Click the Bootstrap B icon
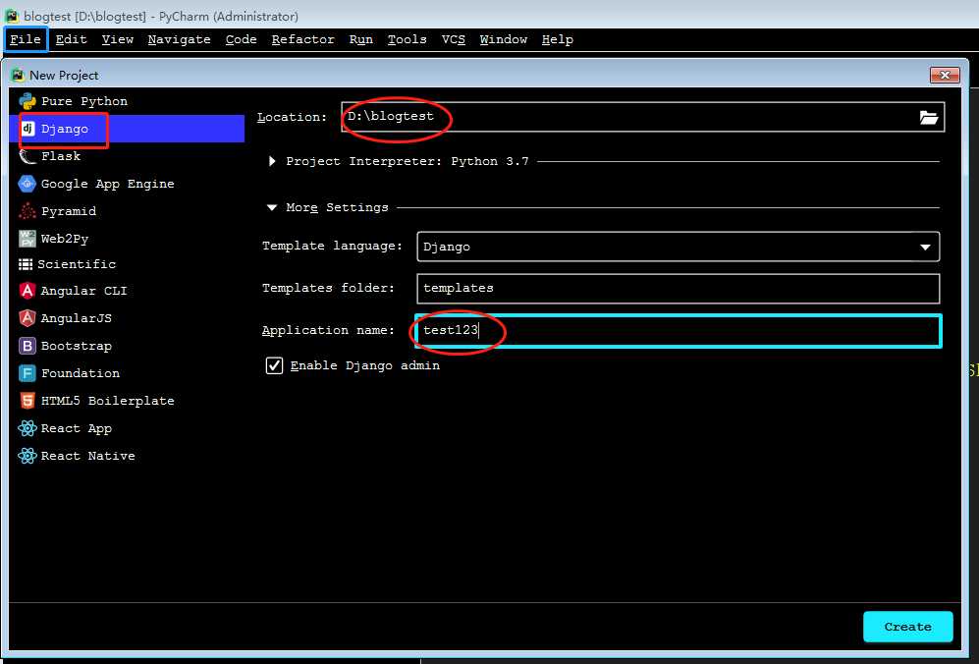Screen dimensions: 979x664 [27, 346]
